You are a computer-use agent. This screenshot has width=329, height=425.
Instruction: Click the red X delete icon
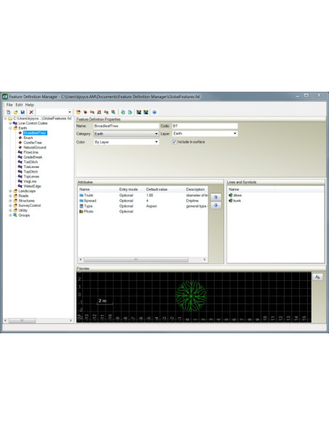point(31,112)
